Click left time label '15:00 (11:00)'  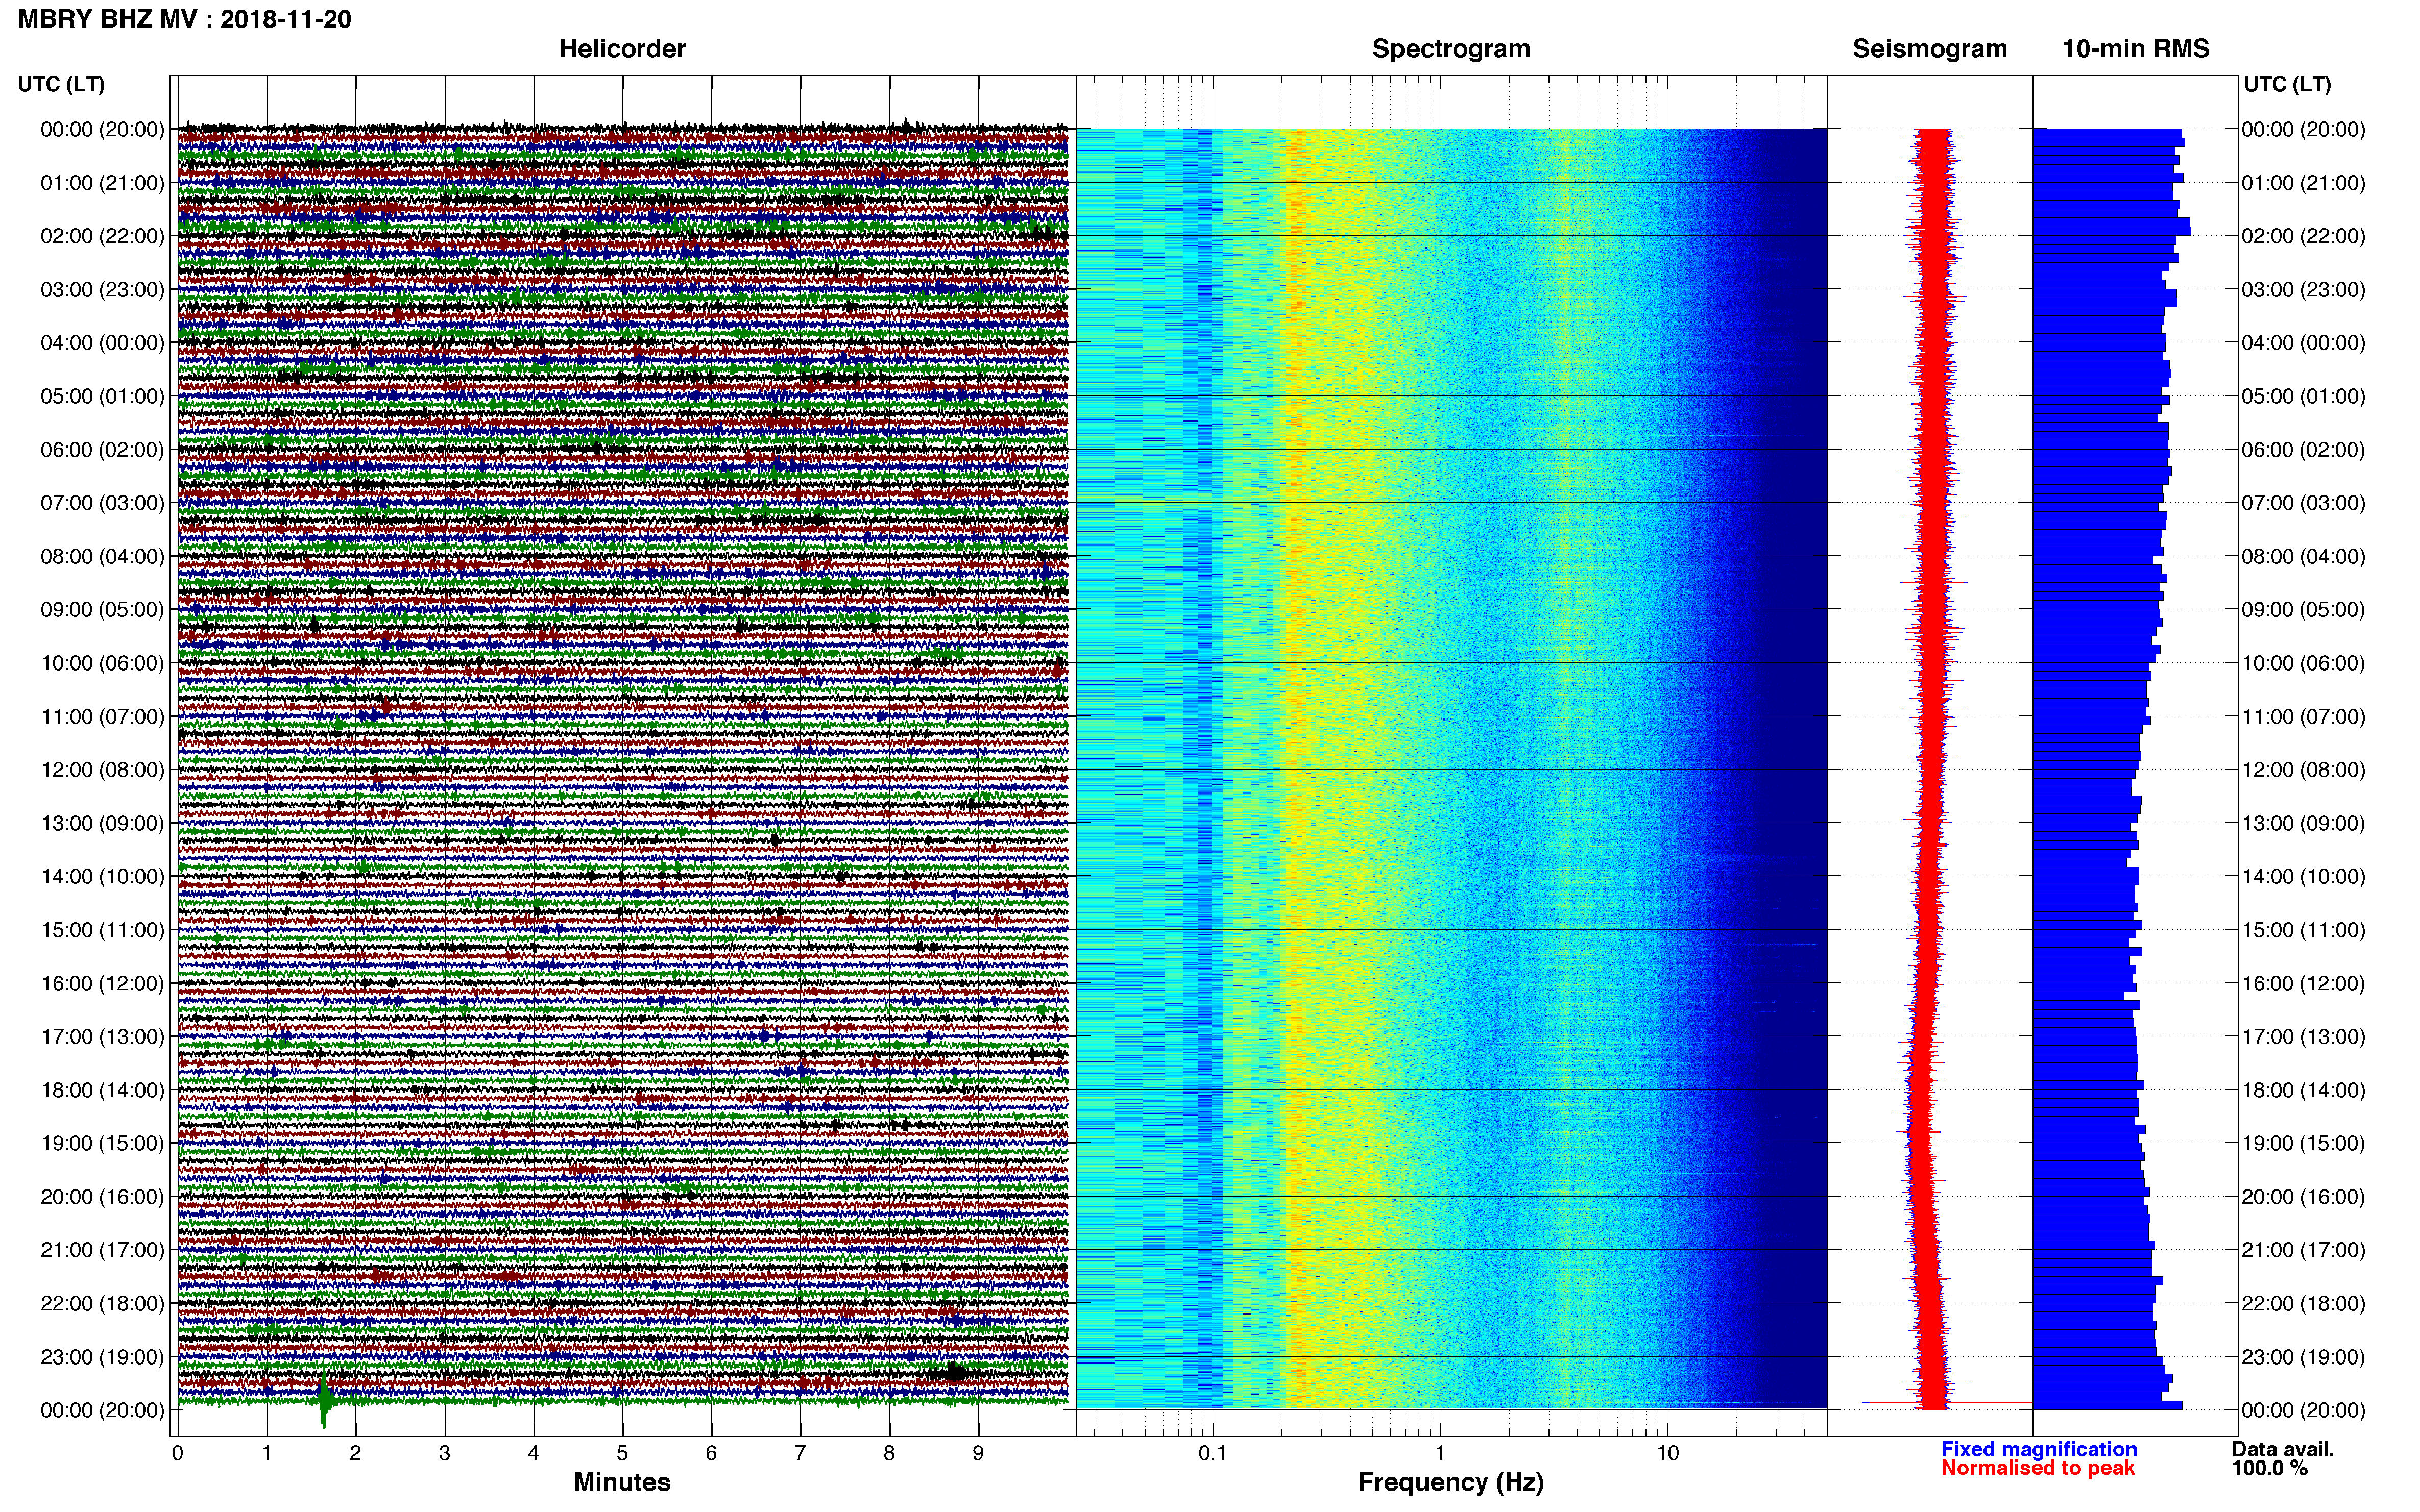coord(102,930)
